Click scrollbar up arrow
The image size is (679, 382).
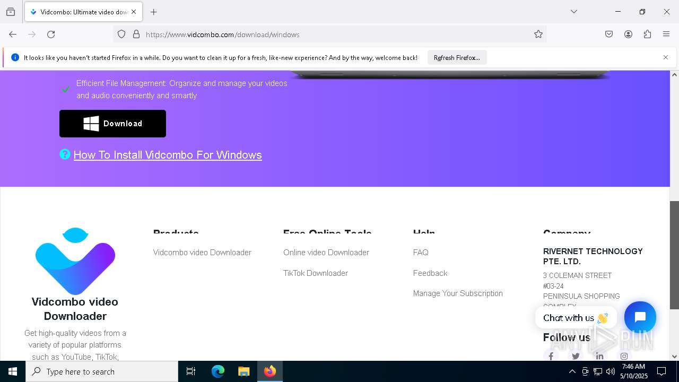pos(674,75)
